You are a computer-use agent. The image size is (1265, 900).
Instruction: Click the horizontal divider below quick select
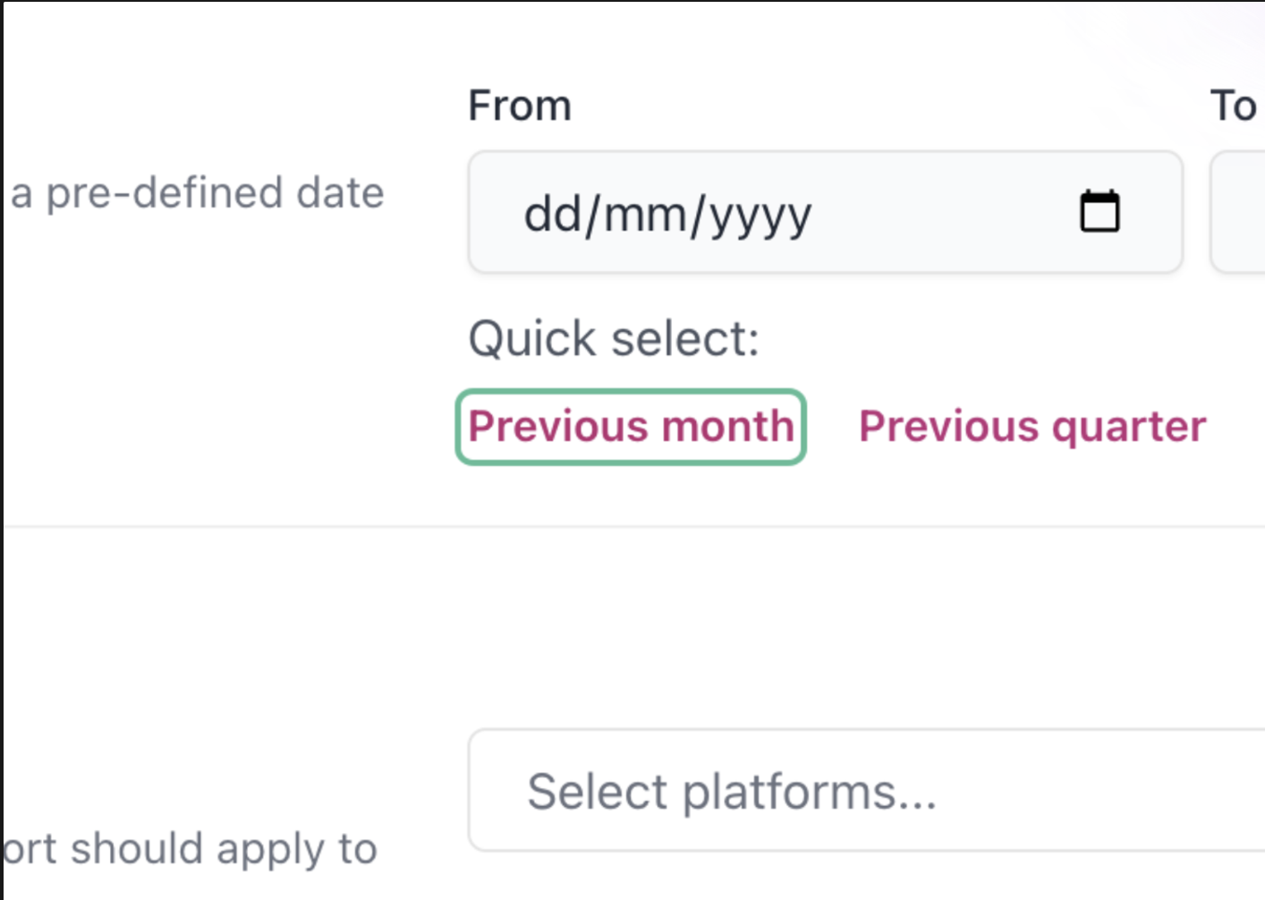pyautogui.click(x=633, y=527)
